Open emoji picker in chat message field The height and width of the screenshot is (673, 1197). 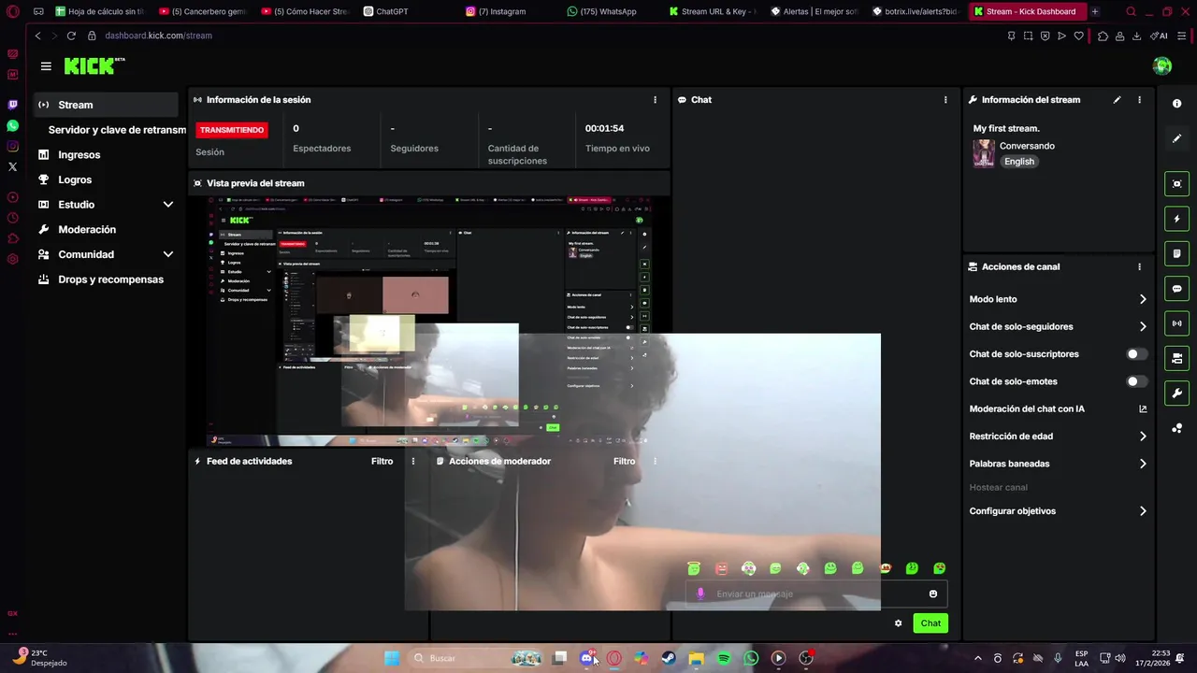click(933, 594)
